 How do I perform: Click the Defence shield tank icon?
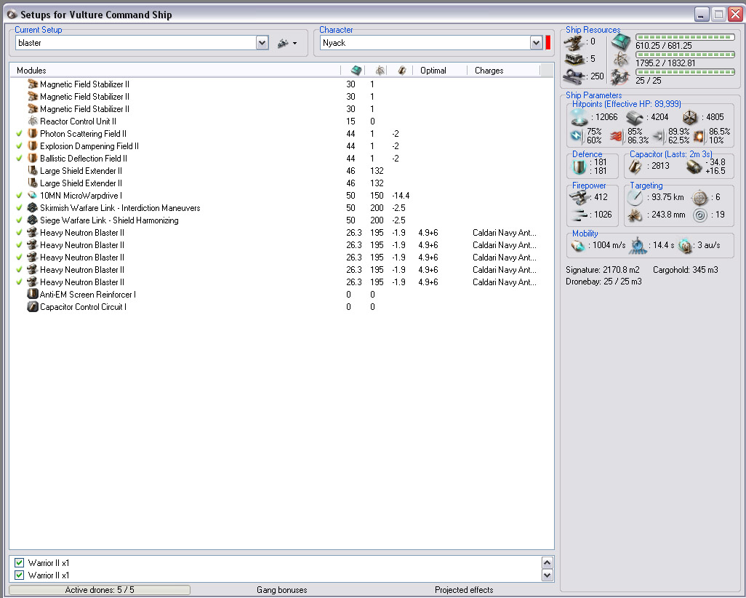[x=579, y=167]
